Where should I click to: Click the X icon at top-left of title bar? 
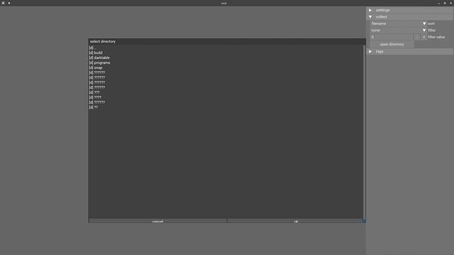pos(3,3)
